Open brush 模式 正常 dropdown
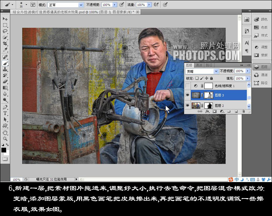 (x=81, y=5)
